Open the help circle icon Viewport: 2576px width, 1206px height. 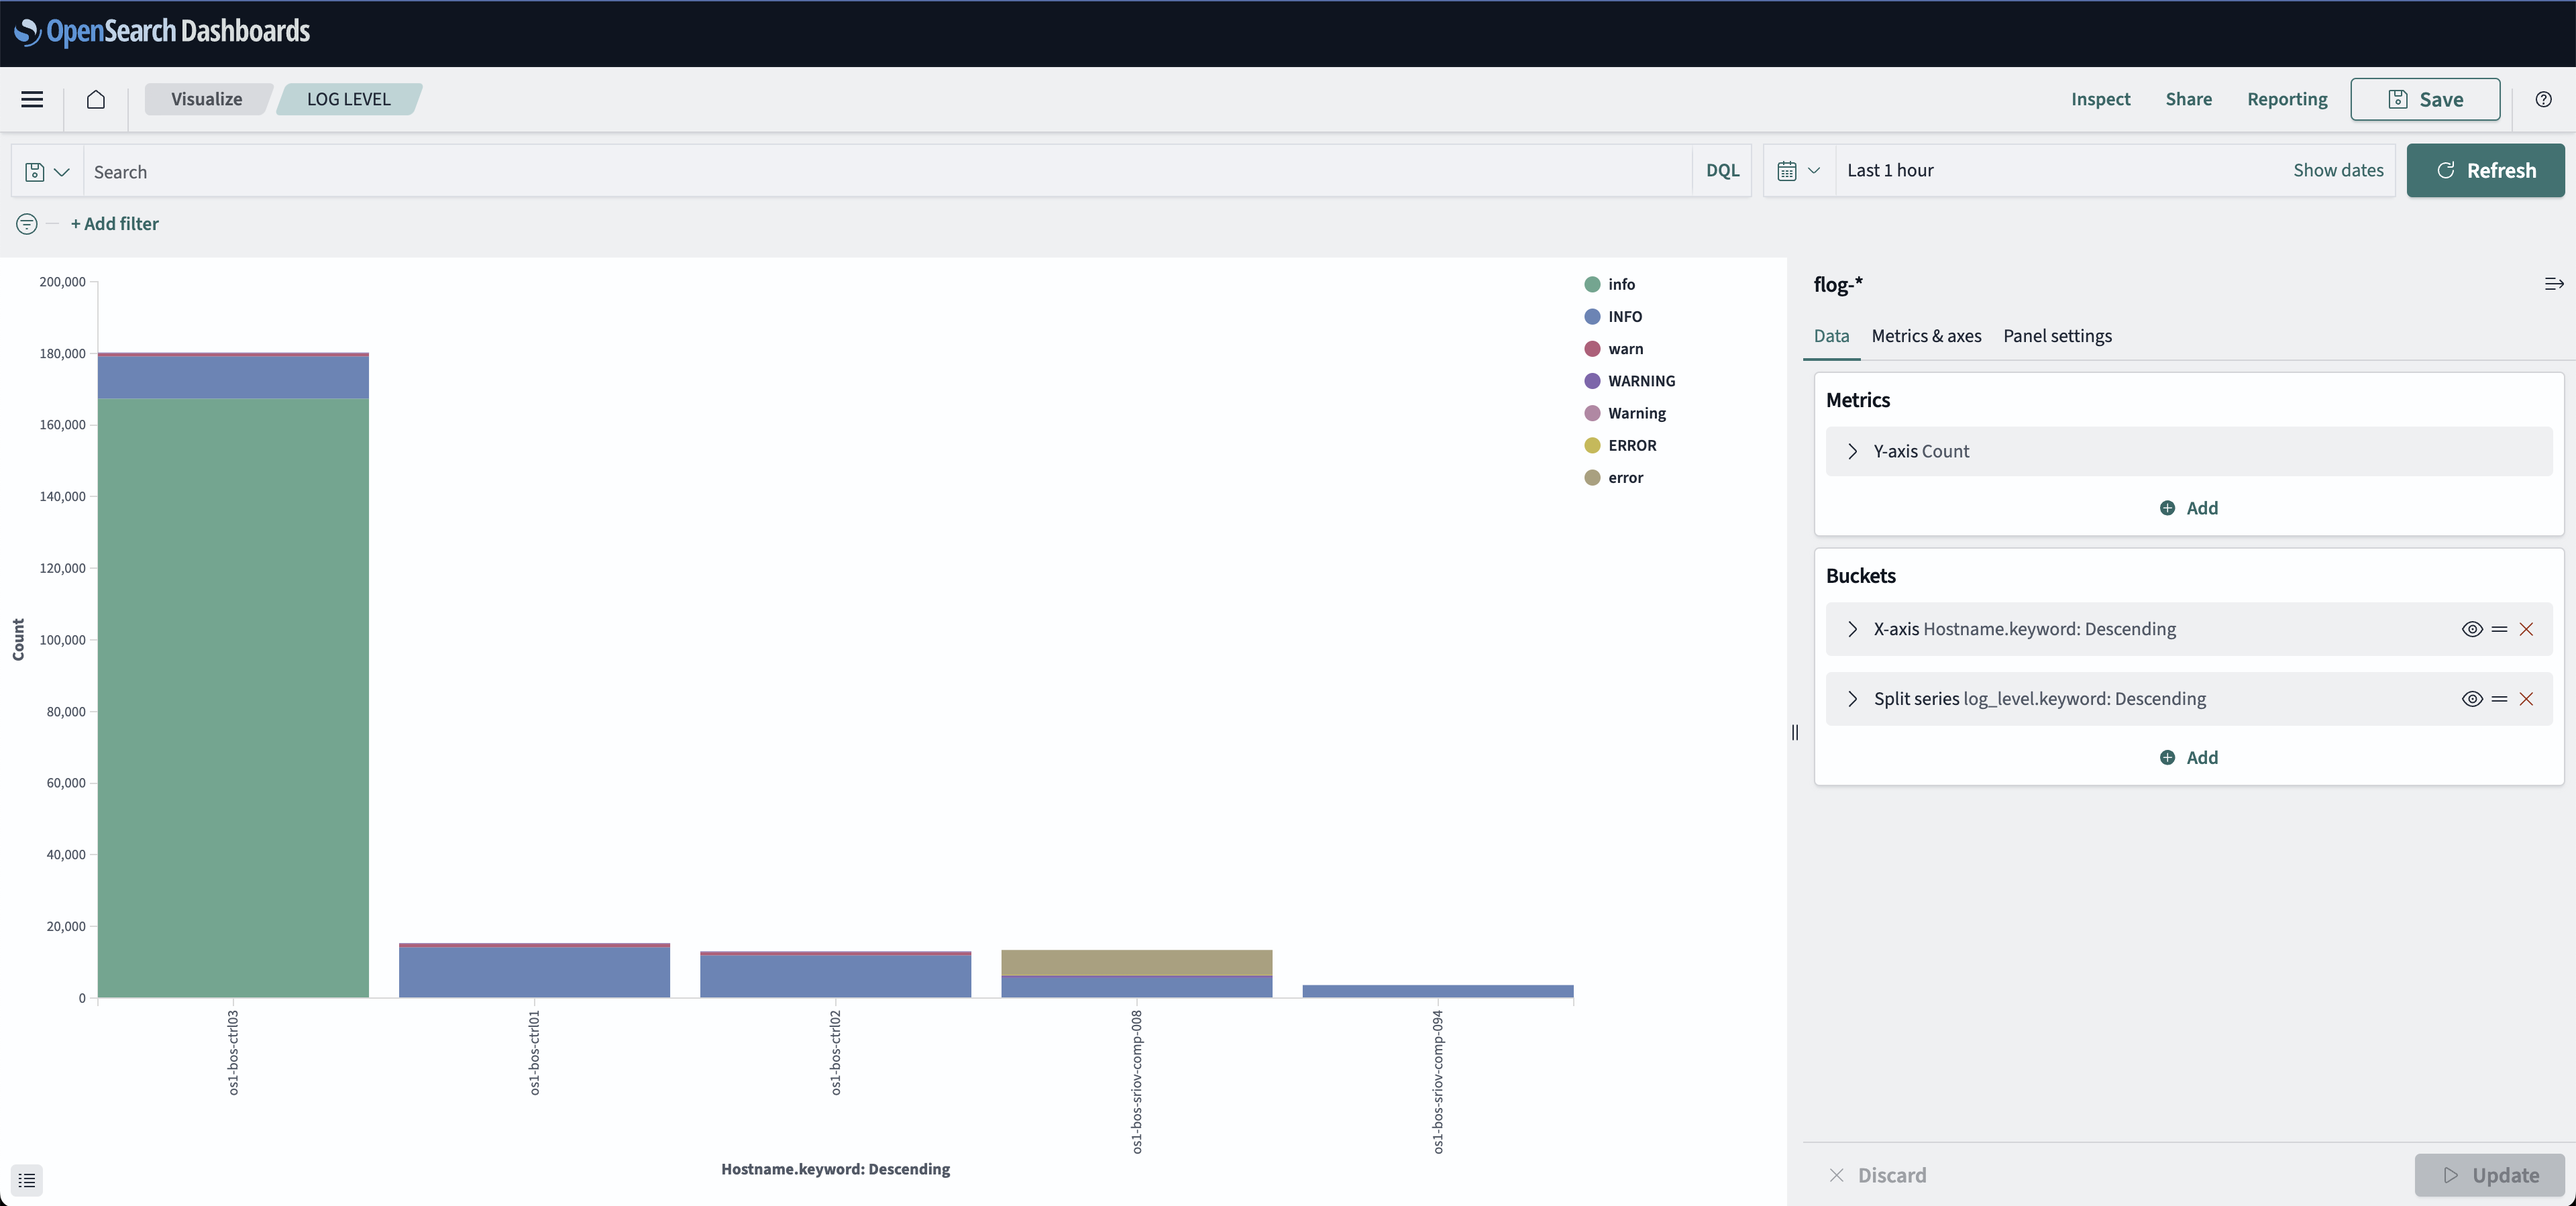click(x=2544, y=99)
